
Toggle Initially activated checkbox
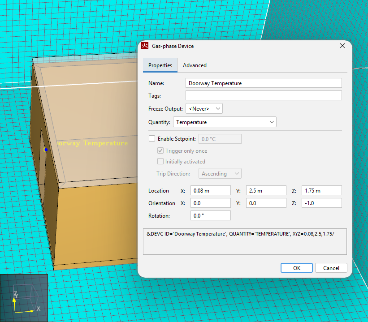point(160,161)
